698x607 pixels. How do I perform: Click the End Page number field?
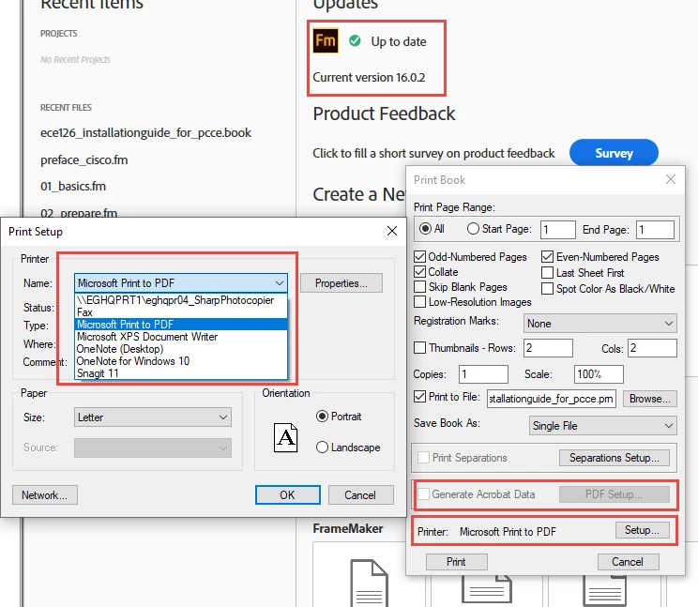pyautogui.click(x=655, y=230)
